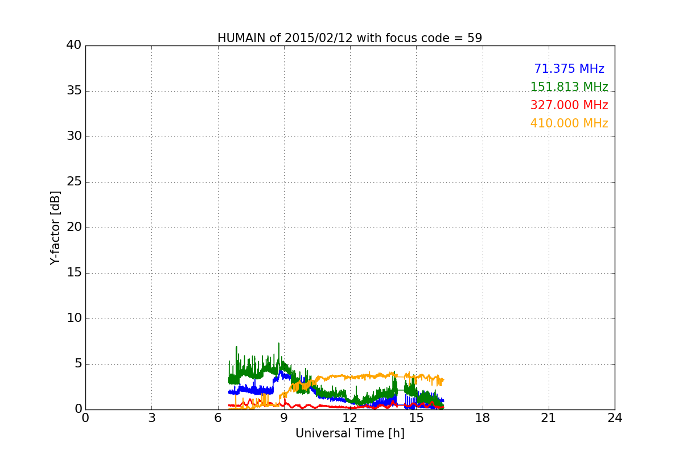
Task: Click the y-axis tick label 25
Action: [74, 182]
